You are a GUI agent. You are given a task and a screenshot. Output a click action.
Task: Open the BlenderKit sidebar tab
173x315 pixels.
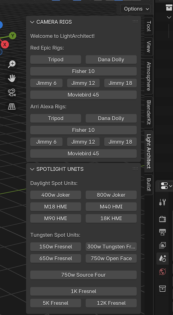tap(148, 112)
